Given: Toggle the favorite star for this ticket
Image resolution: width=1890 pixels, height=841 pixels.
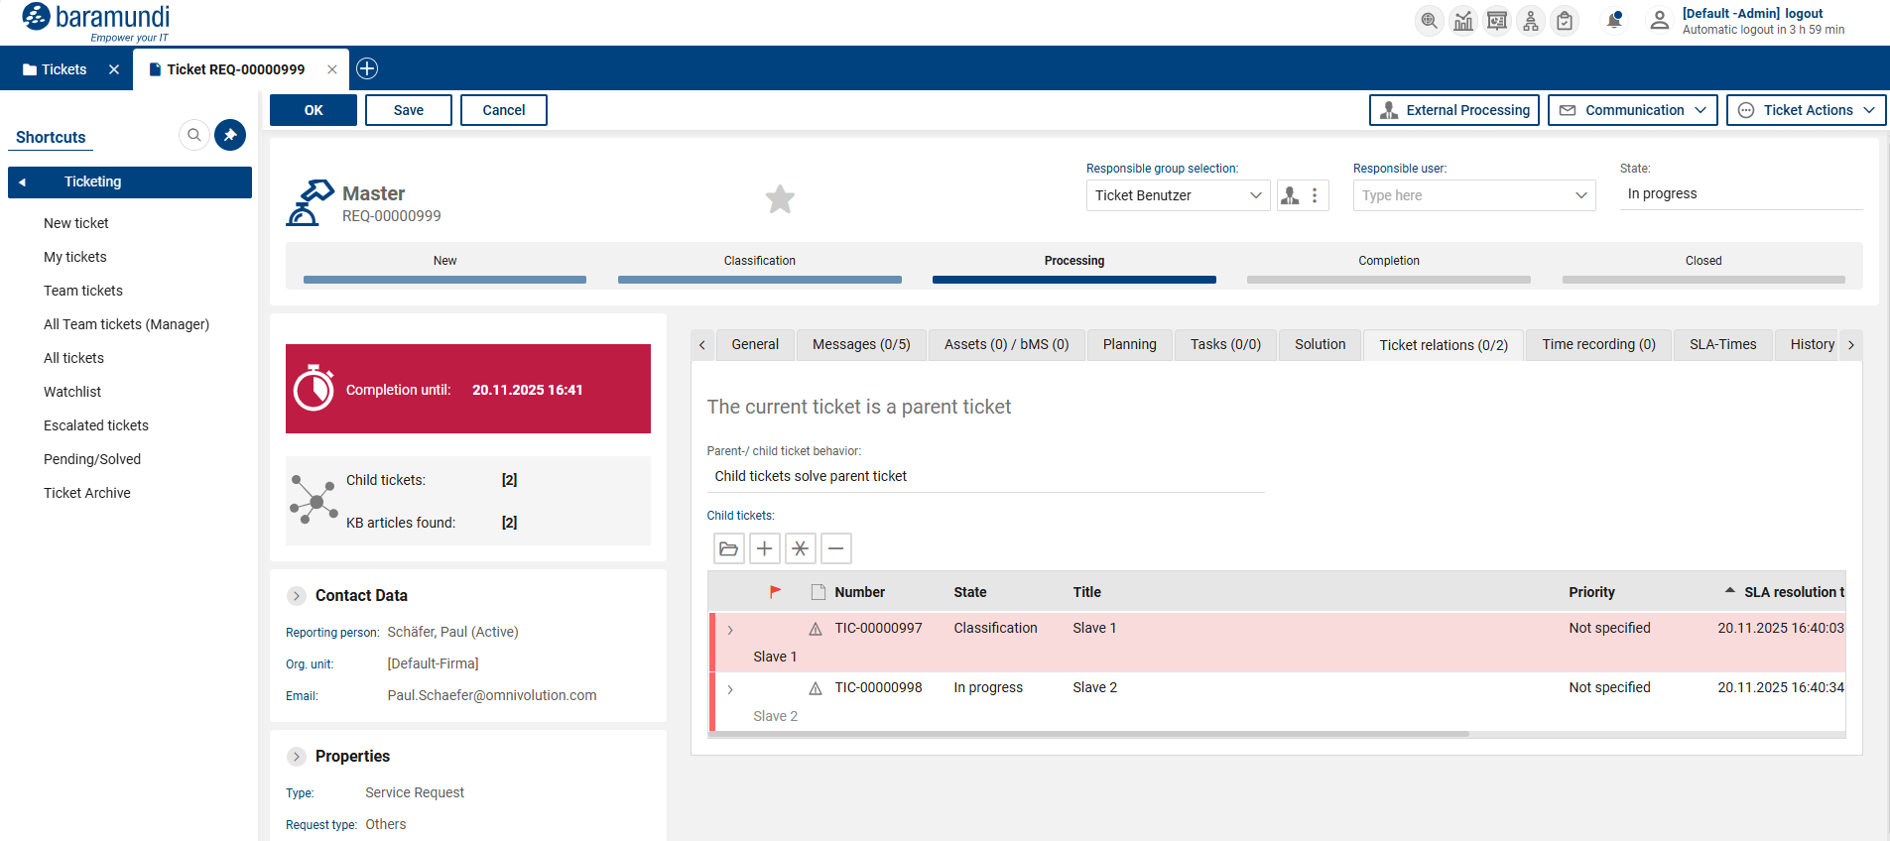Looking at the screenshot, I should 780,199.
